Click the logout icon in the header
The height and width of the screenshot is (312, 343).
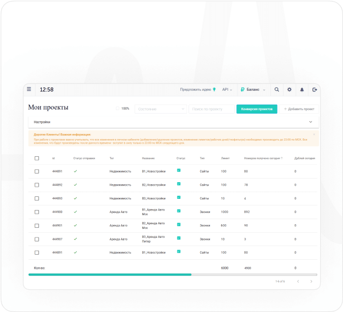[315, 89]
